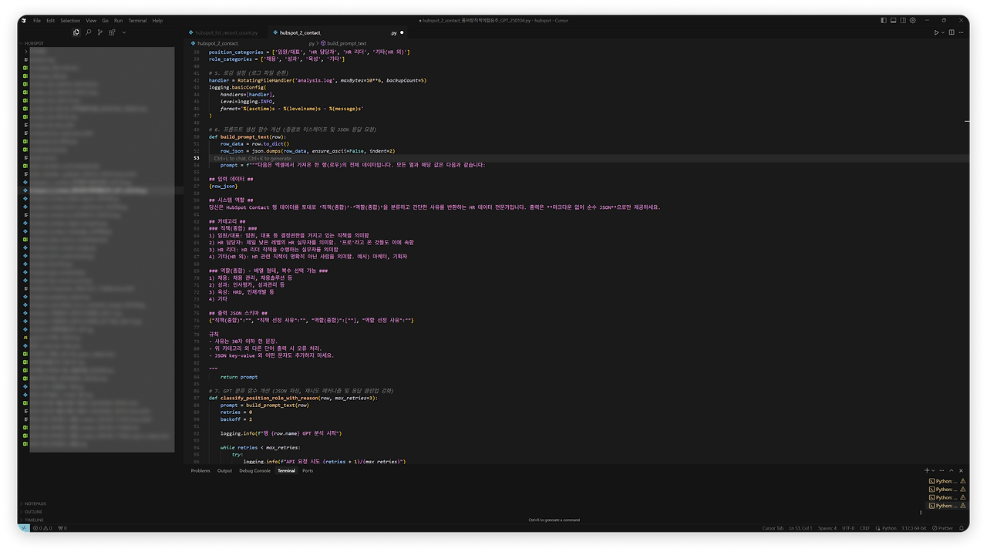The width and height of the screenshot is (987, 552).
Task: Open the Explorer view in the activity bar
Action: coord(76,32)
